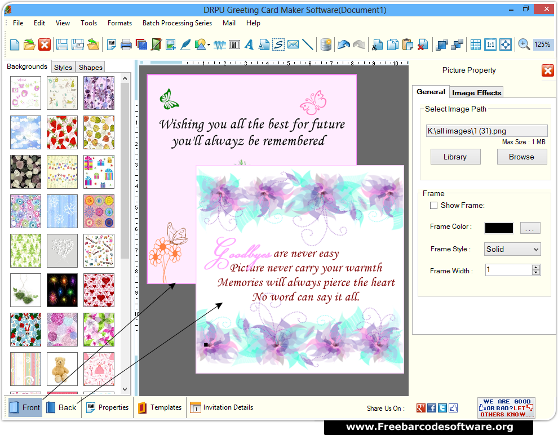Switch to the Back side of card
Screen dimensions: 558x435
[x=61, y=407]
